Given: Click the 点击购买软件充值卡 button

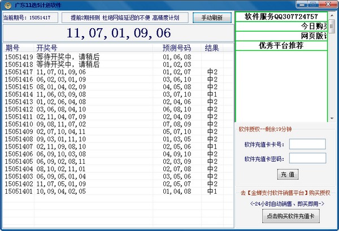Looking at the screenshot, I should (x=291, y=216).
